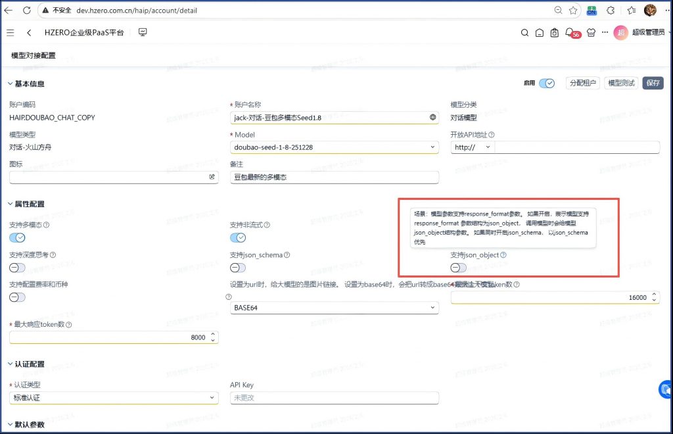Click the 保存 button

click(653, 84)
